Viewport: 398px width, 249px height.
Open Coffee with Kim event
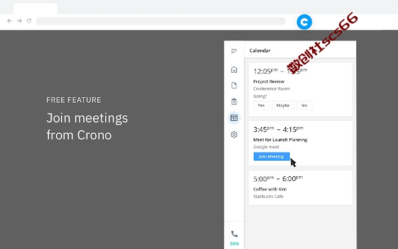[270, 189]
